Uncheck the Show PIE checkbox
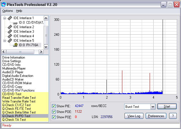This screenshot has height=129, width=181. [x=54, y=106]
